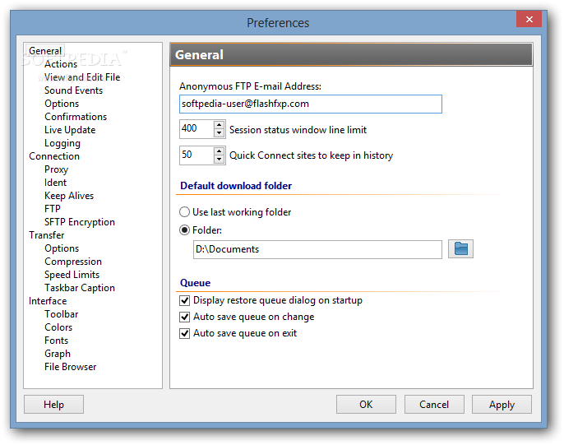The image size is (564, 445).
Task: Open File Browser settings
Action: 71,367
